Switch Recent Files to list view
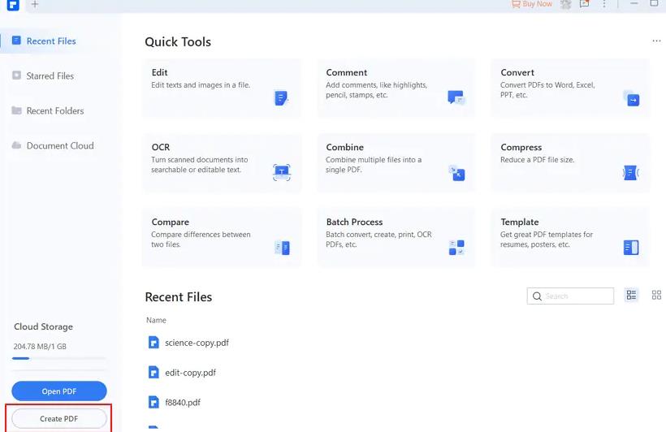The width and height of the screenshot is (666, 432). tap(631, 296)
